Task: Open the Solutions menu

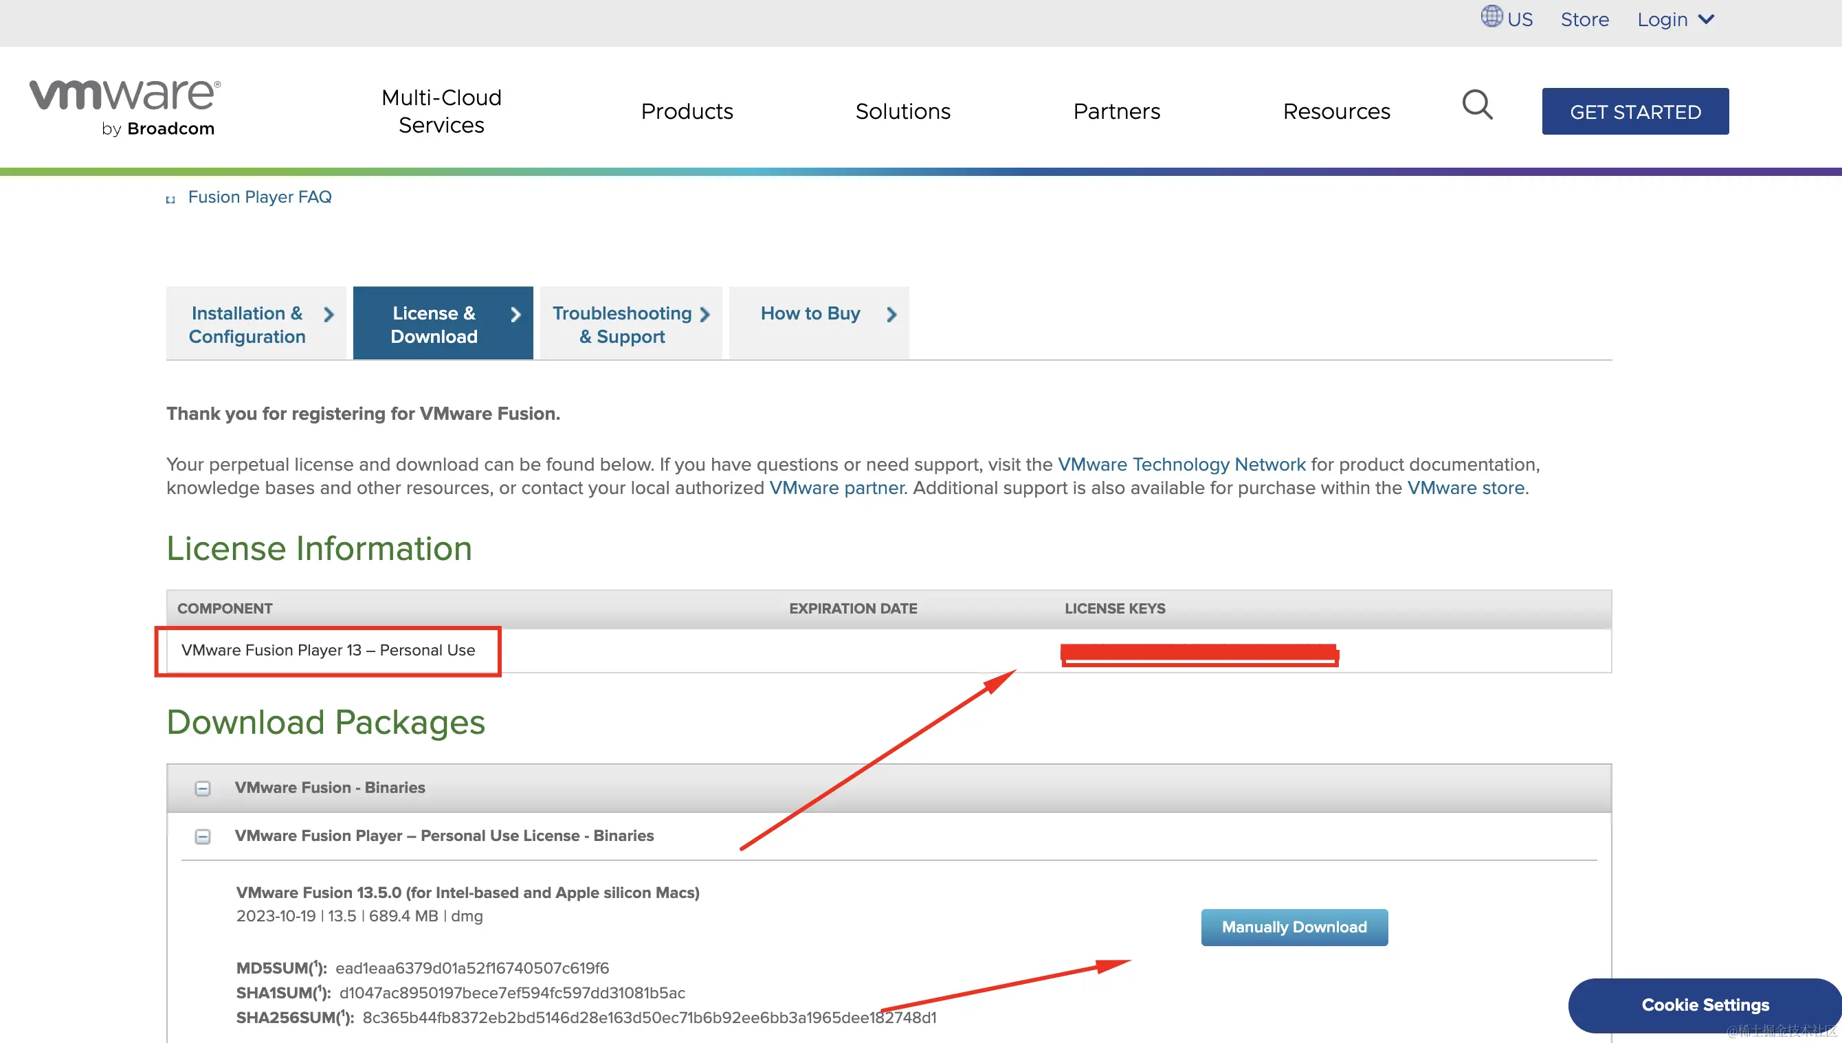Action: point(902,111)
